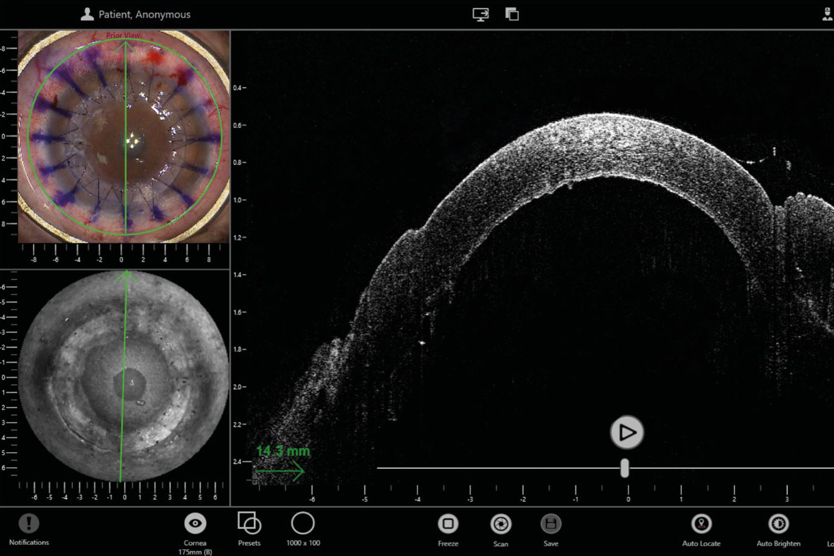Click the duplicate-screens icon at the top
The height and width of the screenshot is (556, 834).
coord(511,14)
